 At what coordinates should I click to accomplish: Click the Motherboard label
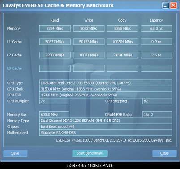[17, 133]
